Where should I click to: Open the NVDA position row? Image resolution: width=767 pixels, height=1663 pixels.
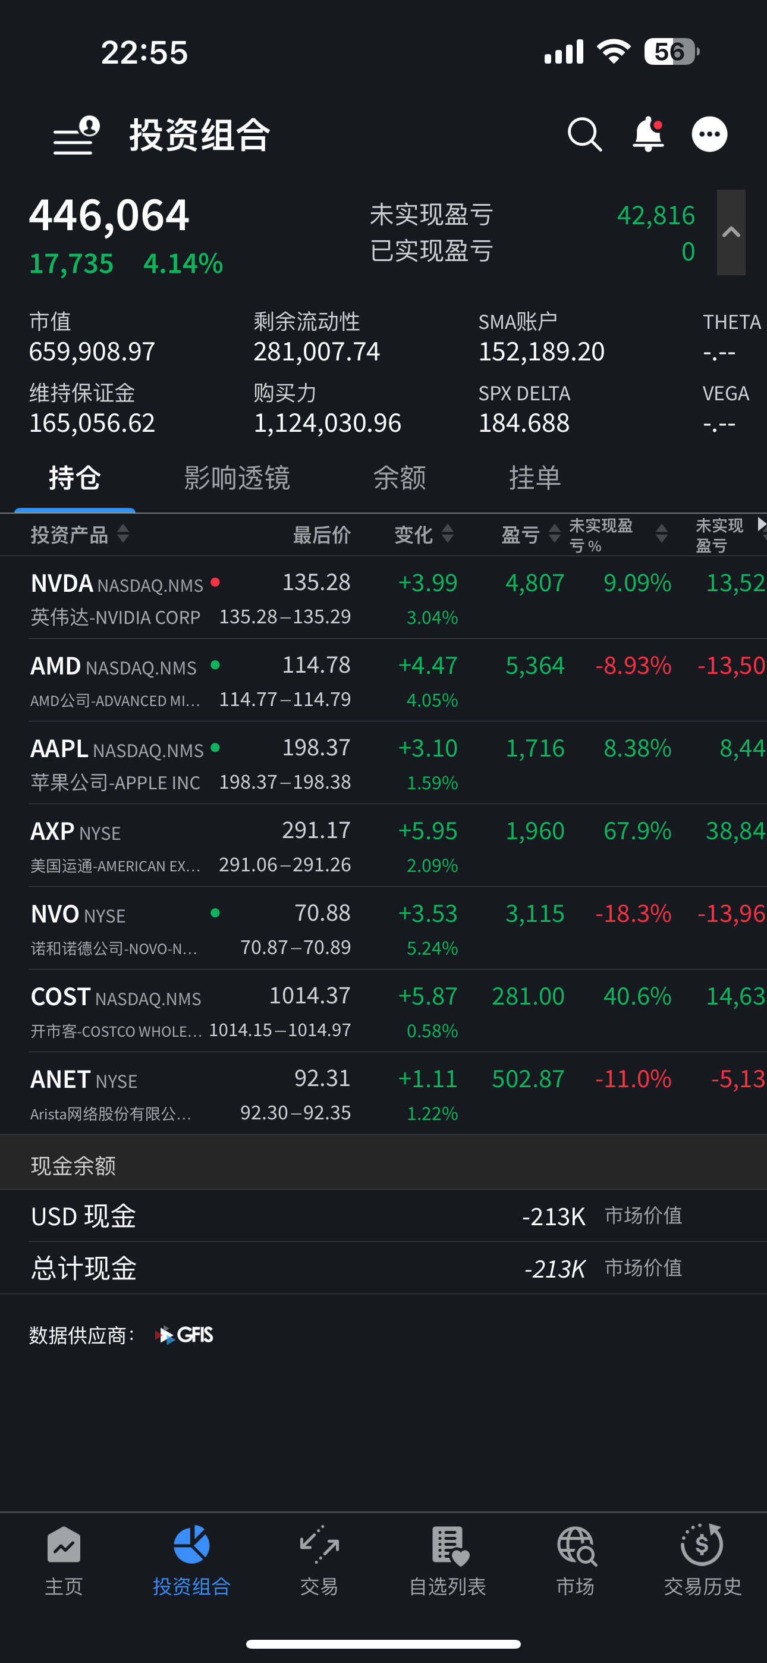[383, 598]
